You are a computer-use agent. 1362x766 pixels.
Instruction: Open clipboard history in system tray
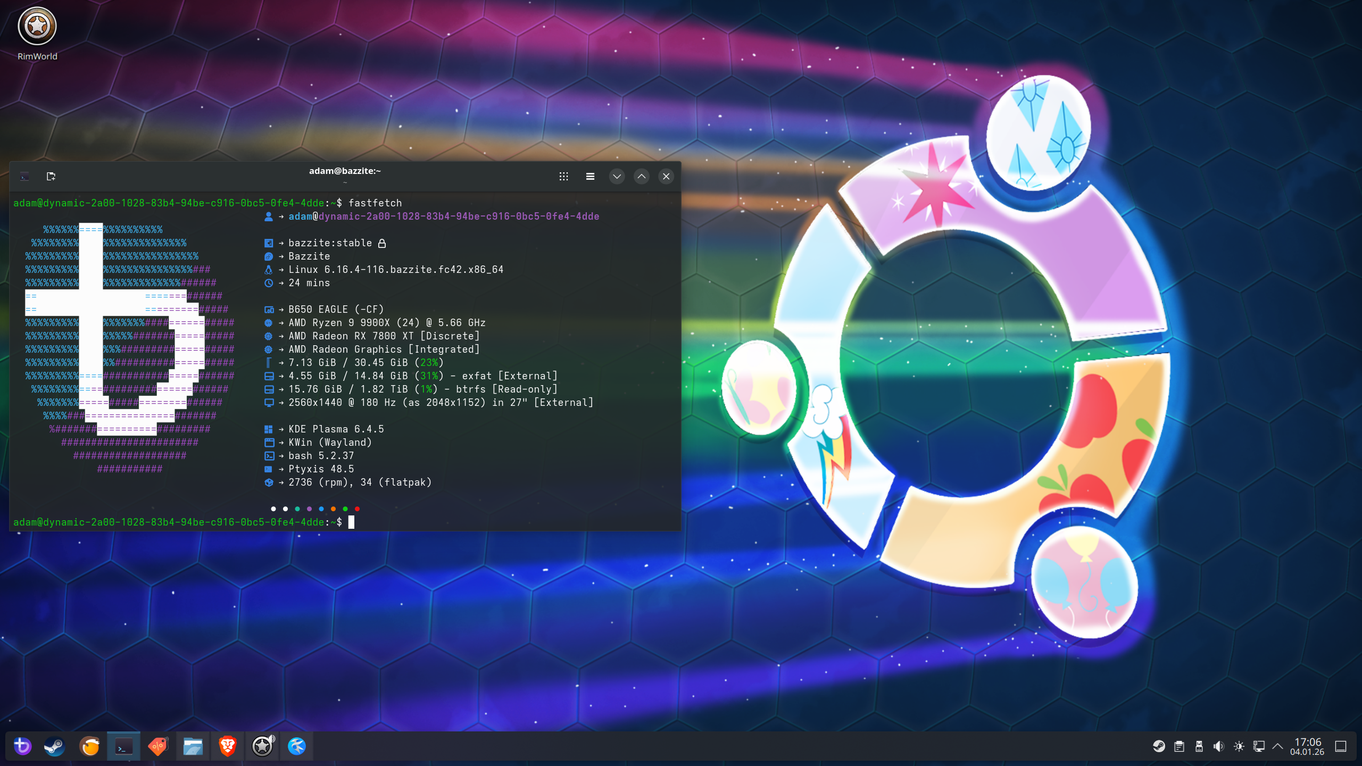1179,746
